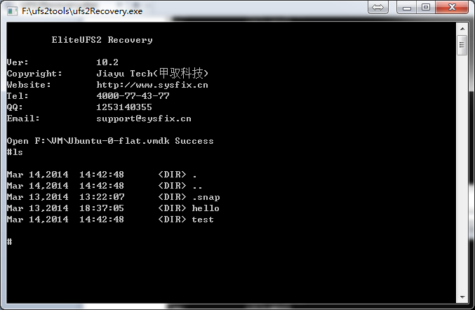The image size is (475, 310).
Task: Click the Open Ubuntu-0-flat.vmdk Success line
Action: (110, 141)
